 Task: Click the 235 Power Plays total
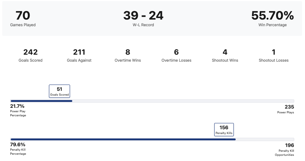287,109
